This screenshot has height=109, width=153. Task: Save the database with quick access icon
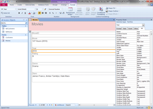click(5, 1)
